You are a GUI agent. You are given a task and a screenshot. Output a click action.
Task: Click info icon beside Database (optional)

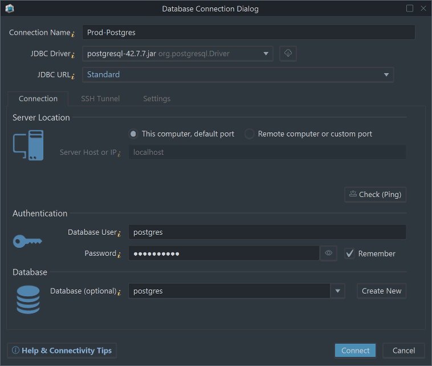tap(119, 292)
